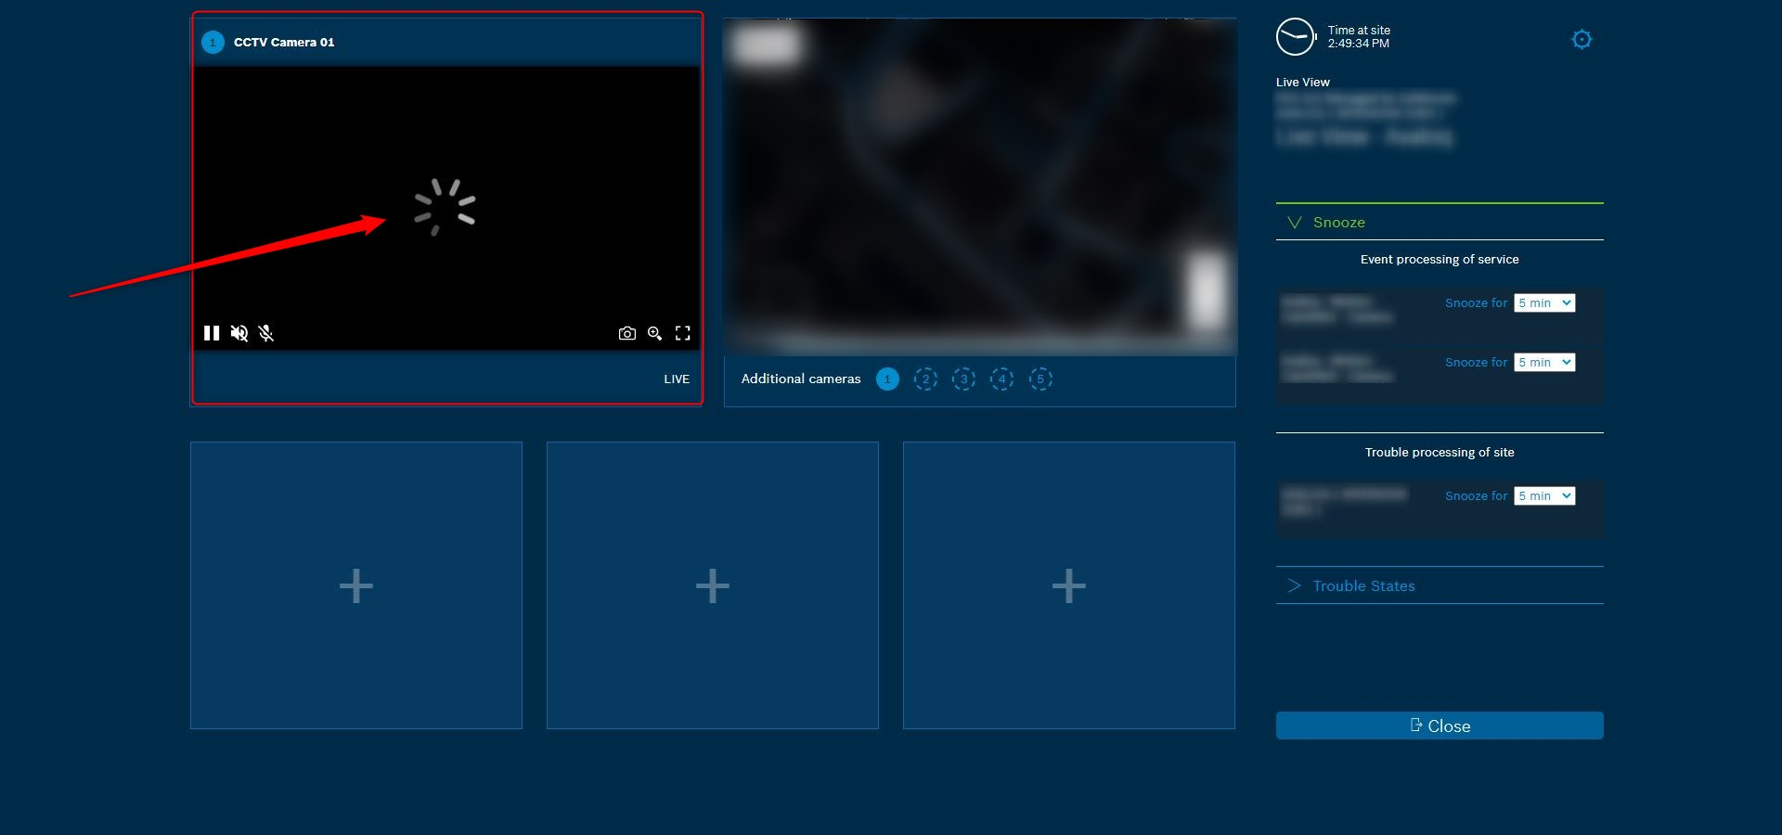Click first Snooze for link
Image resolution: width=1782 pixels, height=835 pixels.
(x=1476, y=303)
